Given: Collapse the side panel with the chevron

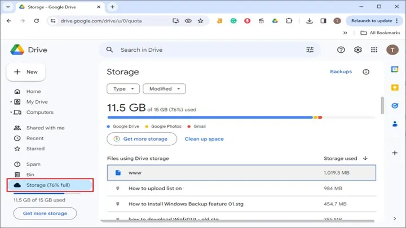Looking at the screenshot, I should coord(395,218).
